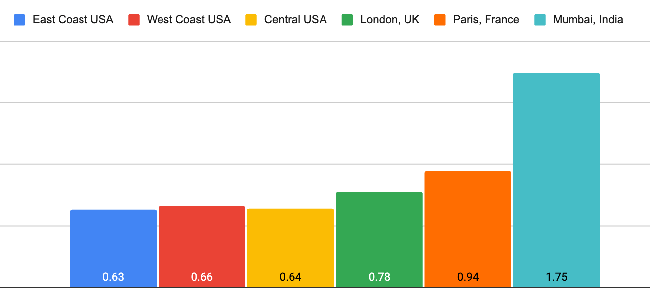The image size is (650, 307).
Task: Select the Paris, France legend label
Action: click(486, 20)
